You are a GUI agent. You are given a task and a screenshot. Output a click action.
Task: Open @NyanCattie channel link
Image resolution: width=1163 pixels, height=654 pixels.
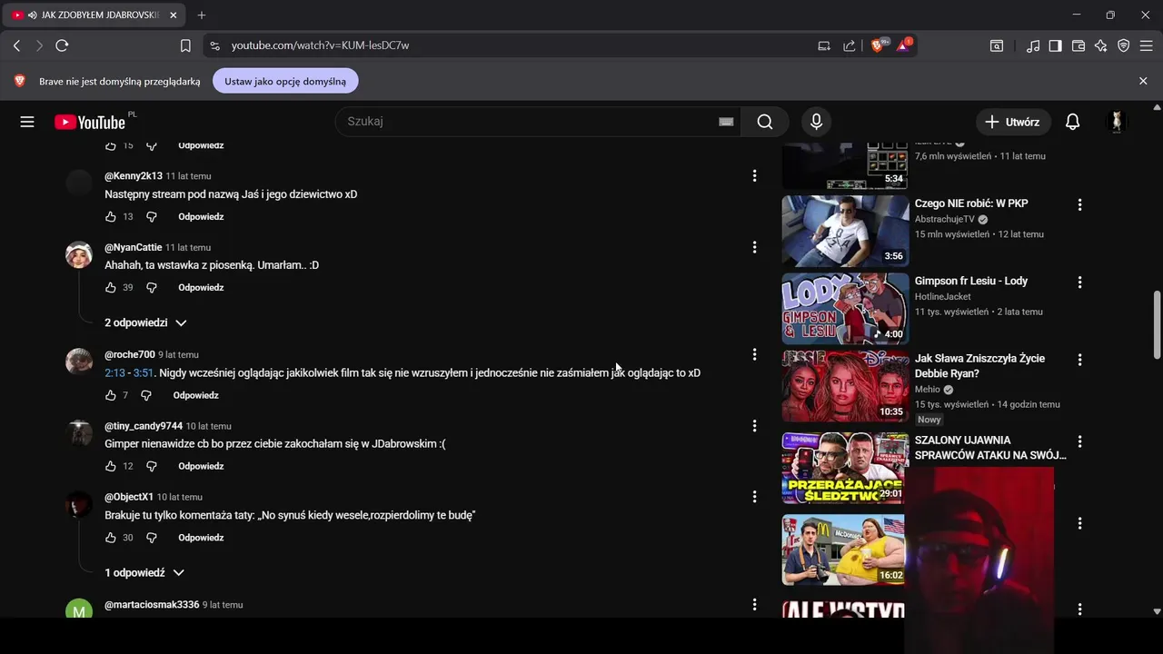[134, 247]
